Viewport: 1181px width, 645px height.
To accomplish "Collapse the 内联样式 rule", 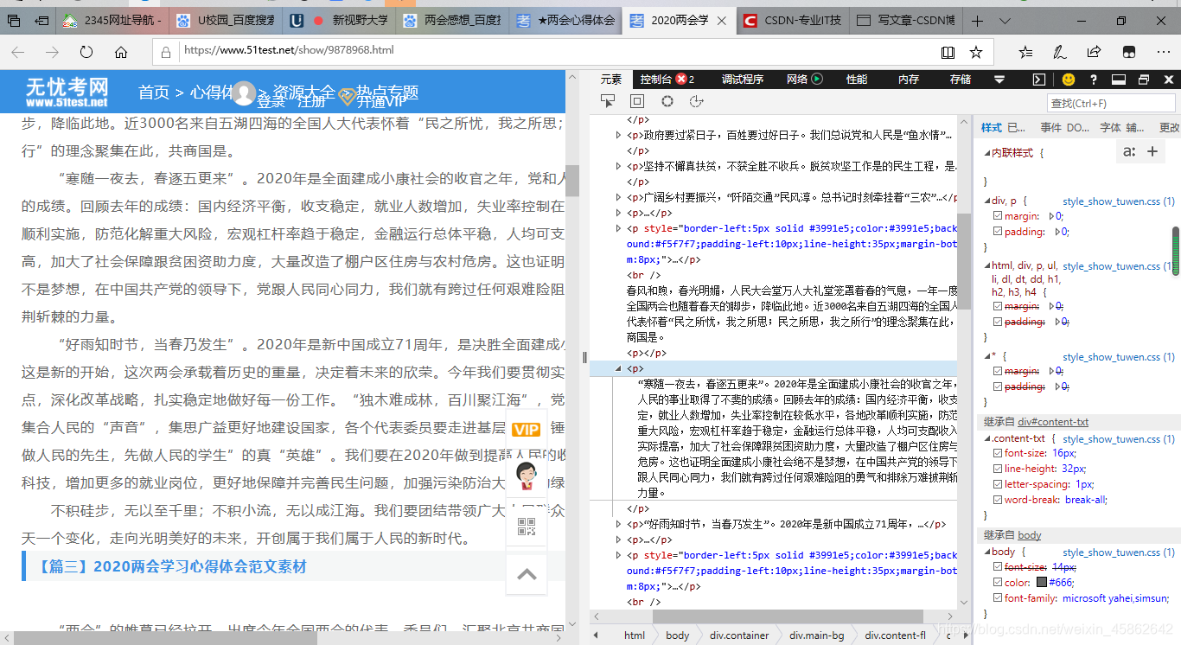I will pyautogui.click(x=986, y=153).
